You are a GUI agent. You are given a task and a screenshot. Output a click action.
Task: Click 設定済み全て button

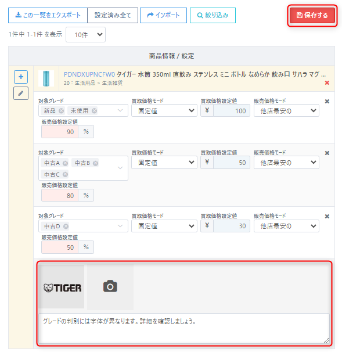[x=113, y=15]
